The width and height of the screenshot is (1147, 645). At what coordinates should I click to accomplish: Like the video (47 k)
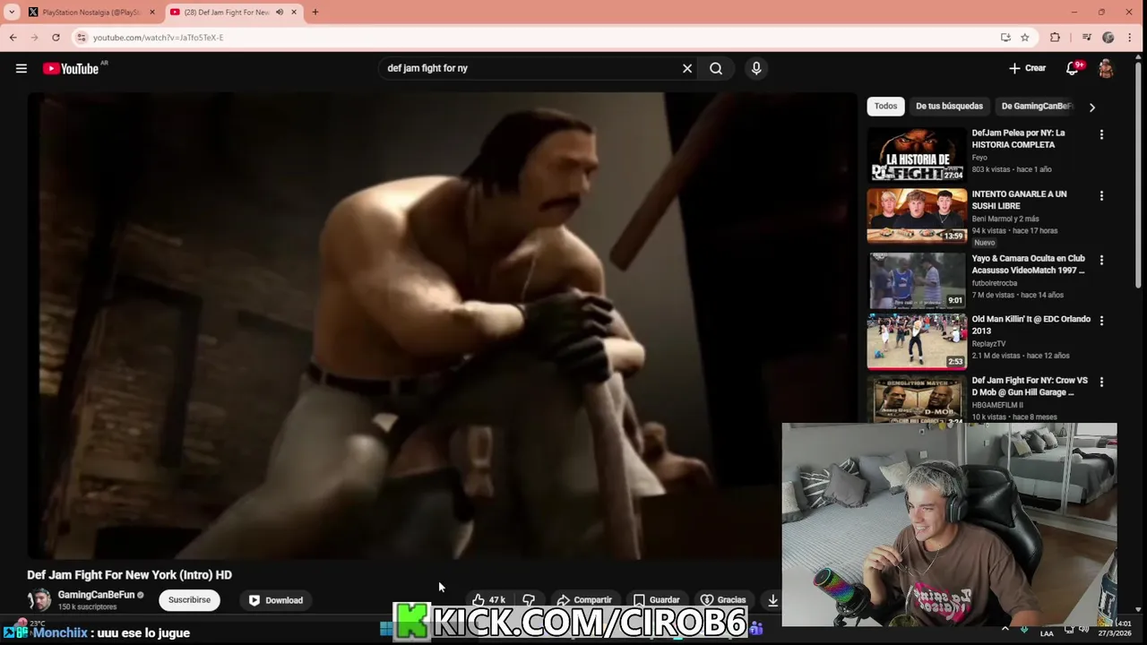point(489,600)
